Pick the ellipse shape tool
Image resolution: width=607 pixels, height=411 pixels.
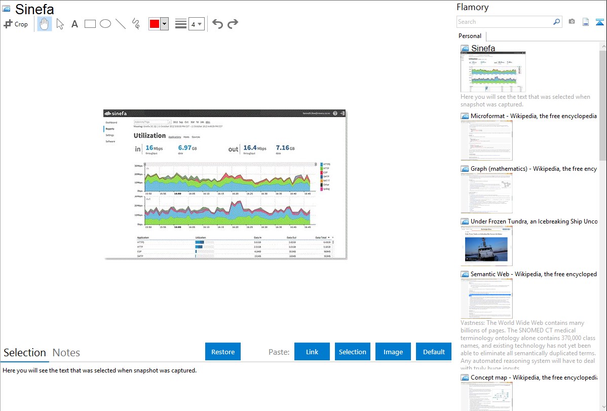(105, 24)
